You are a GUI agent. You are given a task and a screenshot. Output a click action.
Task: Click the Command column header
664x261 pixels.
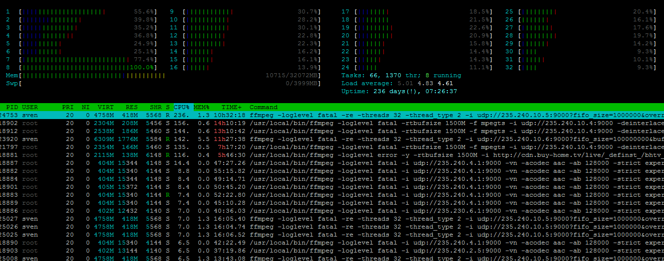264,107
